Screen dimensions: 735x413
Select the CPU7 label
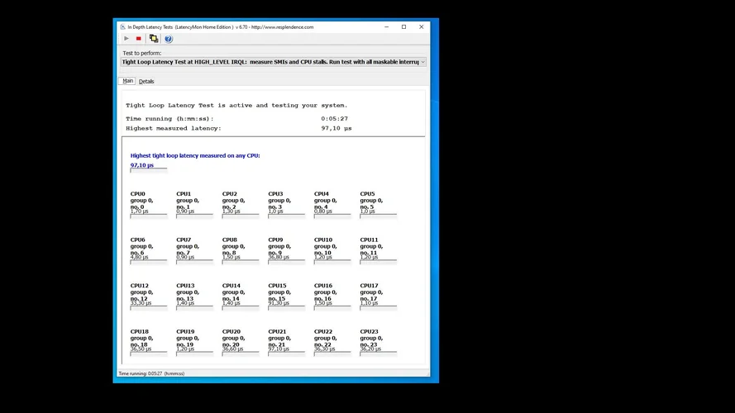tap(184, 240)
